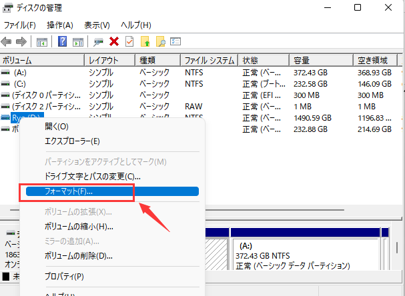Click the Forward arrow toolbar icon
The image size is (405, 296).
point(21,41)
